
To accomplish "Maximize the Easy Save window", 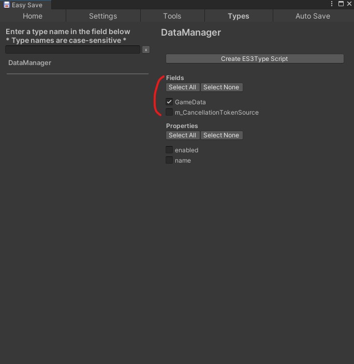I will [341, 4].
